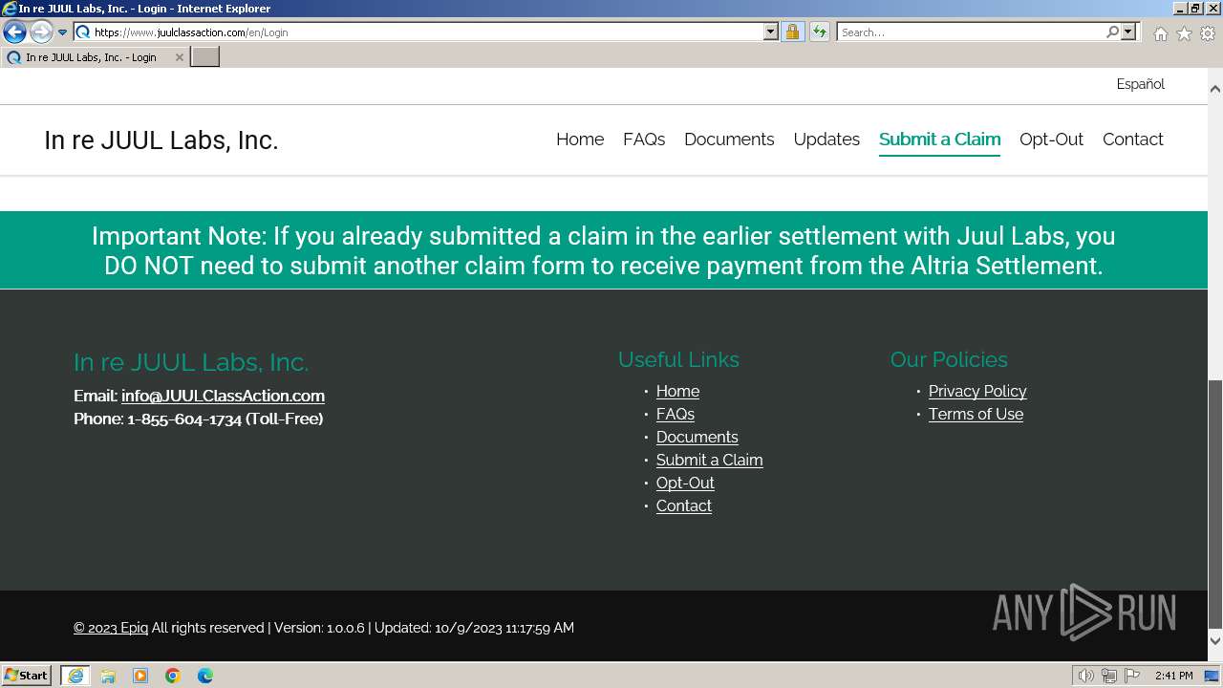This screenshot has width=1223, height=688.
Task: Switch language to Español
Action: tap(1140, 84)
